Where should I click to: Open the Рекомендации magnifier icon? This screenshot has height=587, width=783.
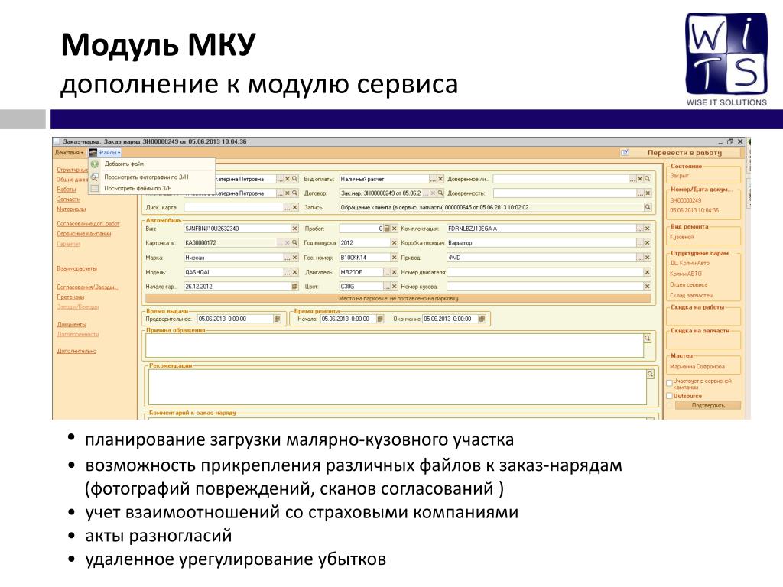pyautogui.click(x=650, y=374)
